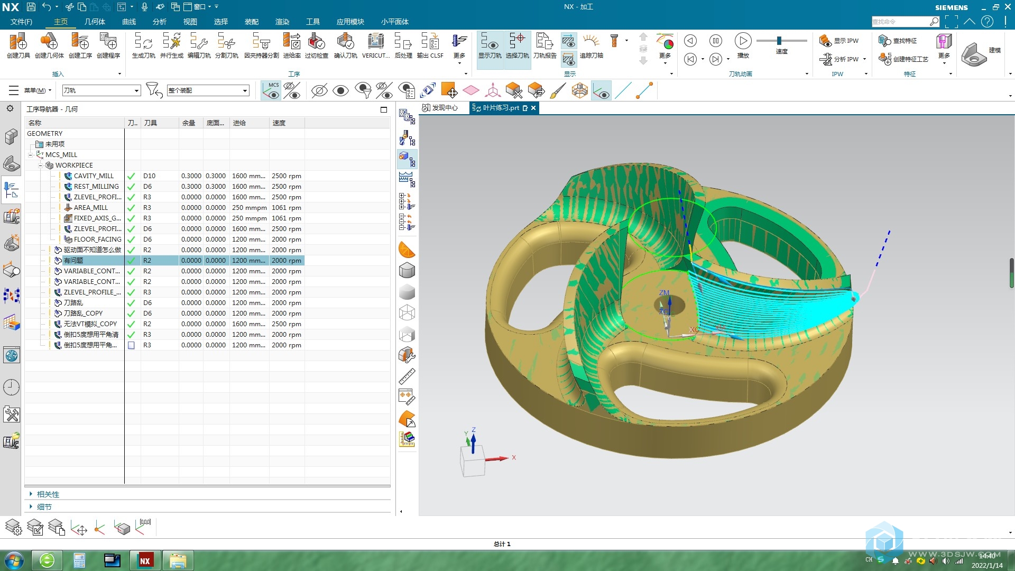Viewport: 1015px width, 571px height.
Task: Open the history clock sidebar icon
Action: pyautogui.click(x=11, y=387)
